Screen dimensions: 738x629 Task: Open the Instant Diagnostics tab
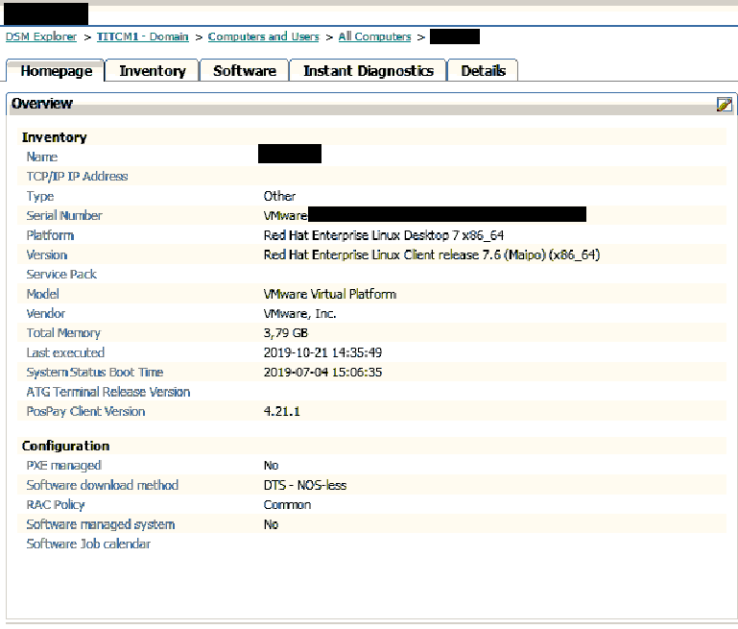[x=369, y=71]
